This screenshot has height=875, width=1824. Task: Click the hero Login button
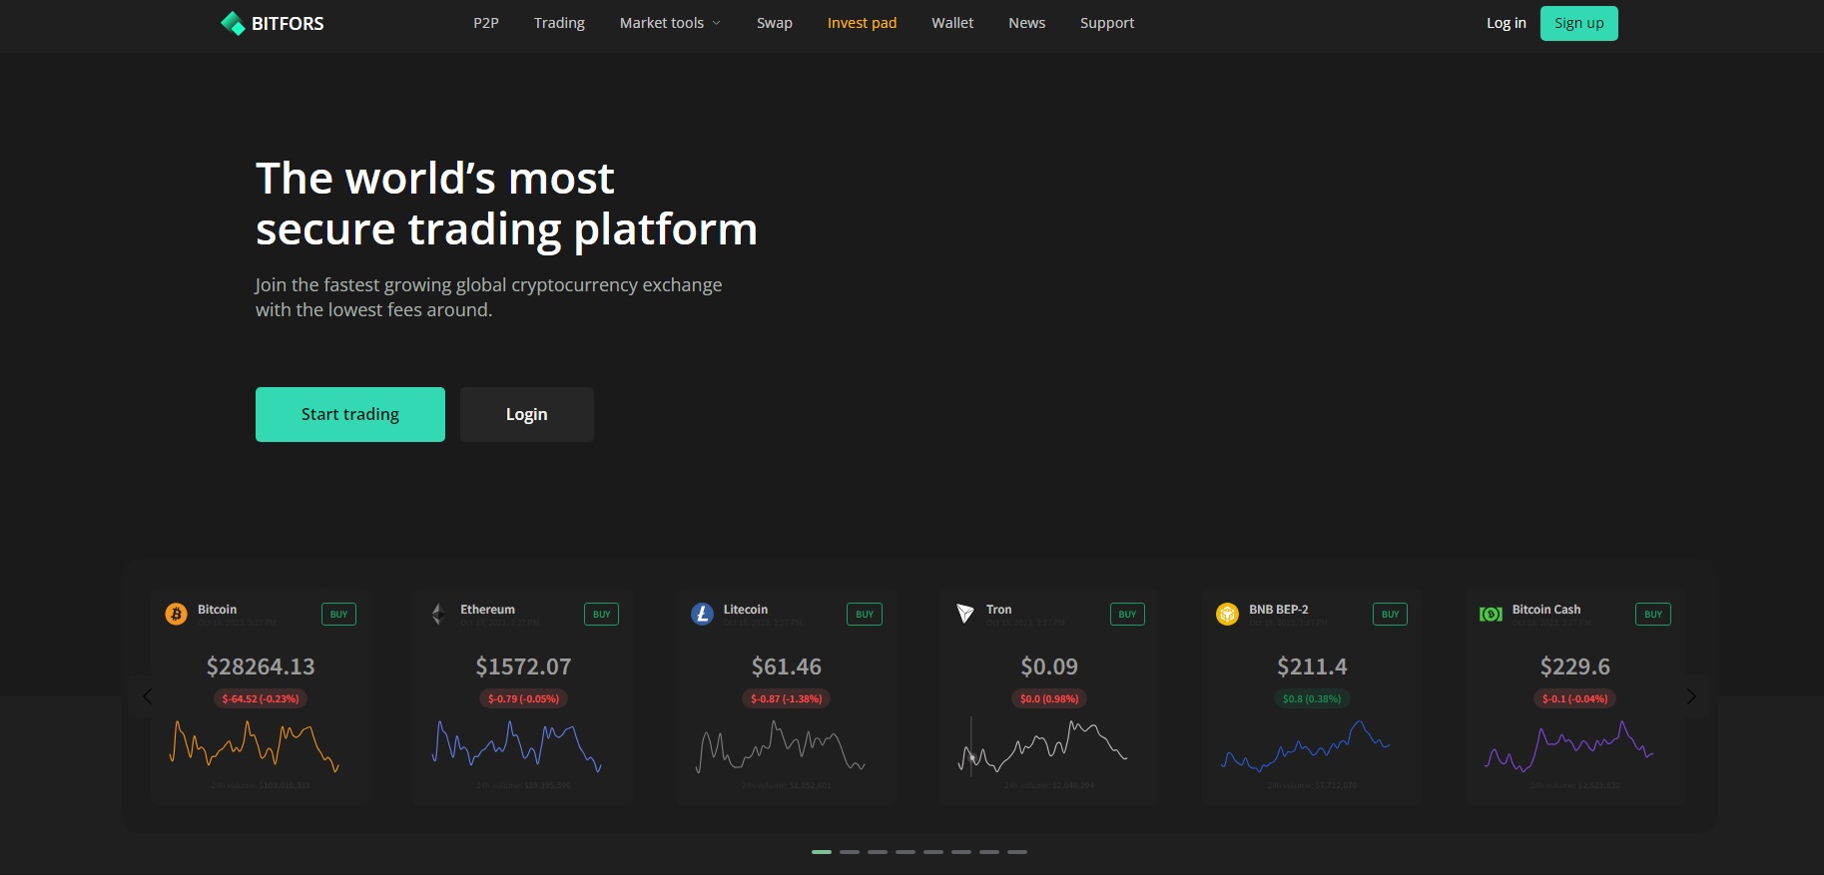(527, 414)
